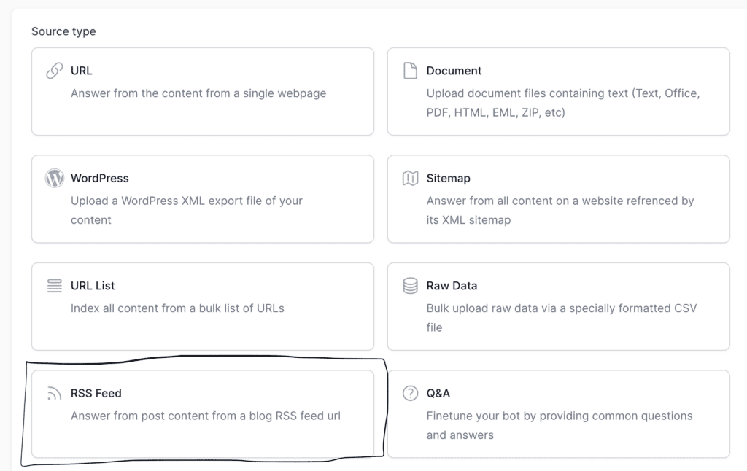Click "Answer from post content" RSS description

pyautogui.click(x=205, y=416)
